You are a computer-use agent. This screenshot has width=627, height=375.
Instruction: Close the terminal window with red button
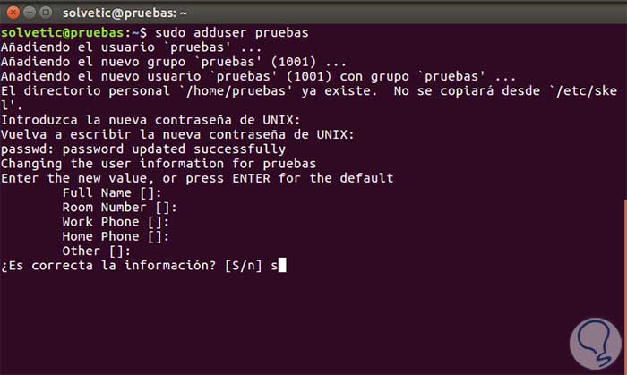click(x=13, y=12)
